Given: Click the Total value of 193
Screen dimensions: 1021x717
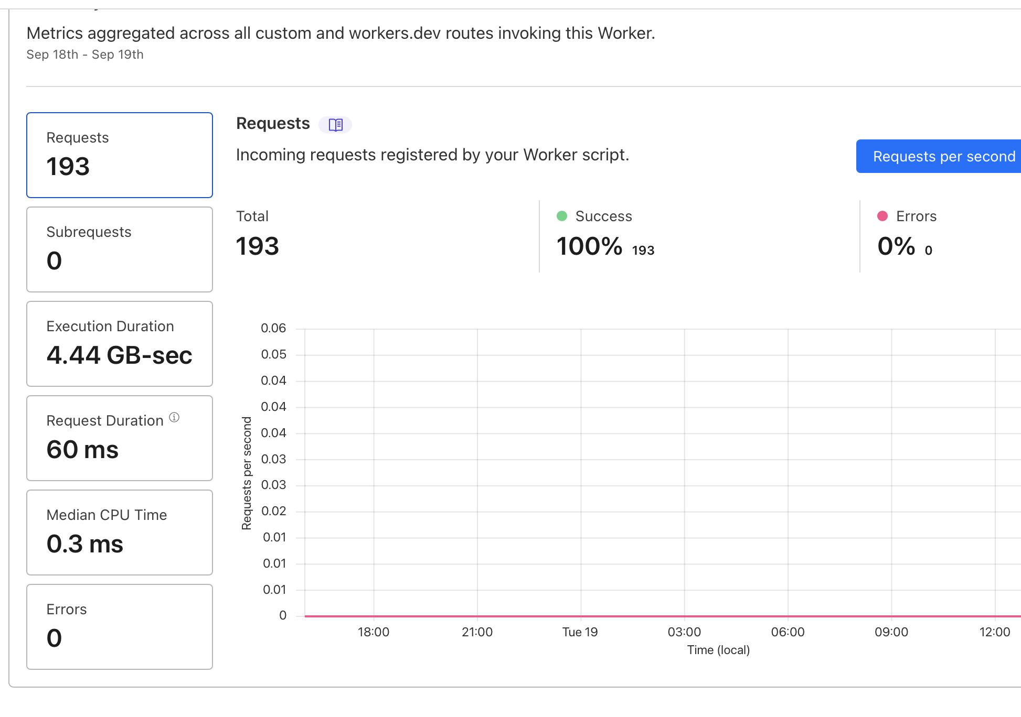Looking at the screenshot, I should pos(257,246).
